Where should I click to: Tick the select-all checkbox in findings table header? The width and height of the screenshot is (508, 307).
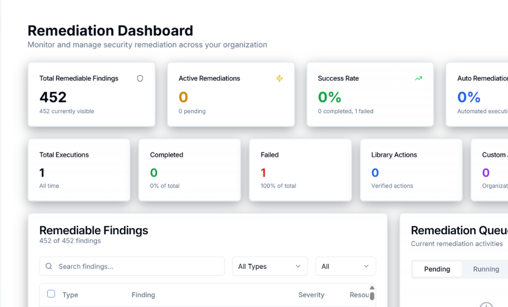[51, 294]
